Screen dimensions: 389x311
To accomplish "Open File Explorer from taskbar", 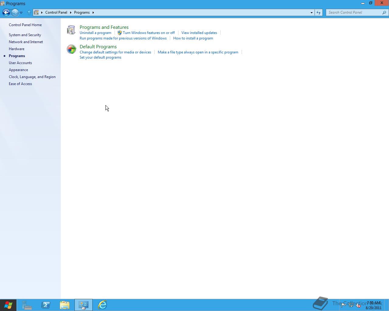I will click(x=65, y=305).
